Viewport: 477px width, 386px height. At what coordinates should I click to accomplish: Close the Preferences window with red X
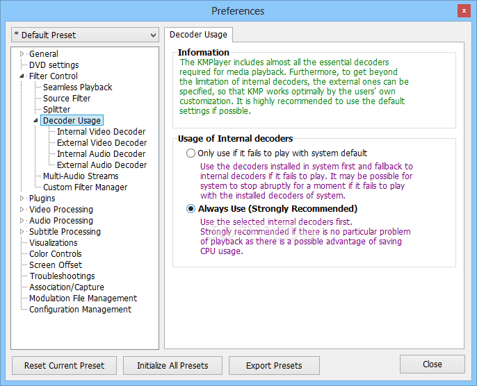pos(464,11)
